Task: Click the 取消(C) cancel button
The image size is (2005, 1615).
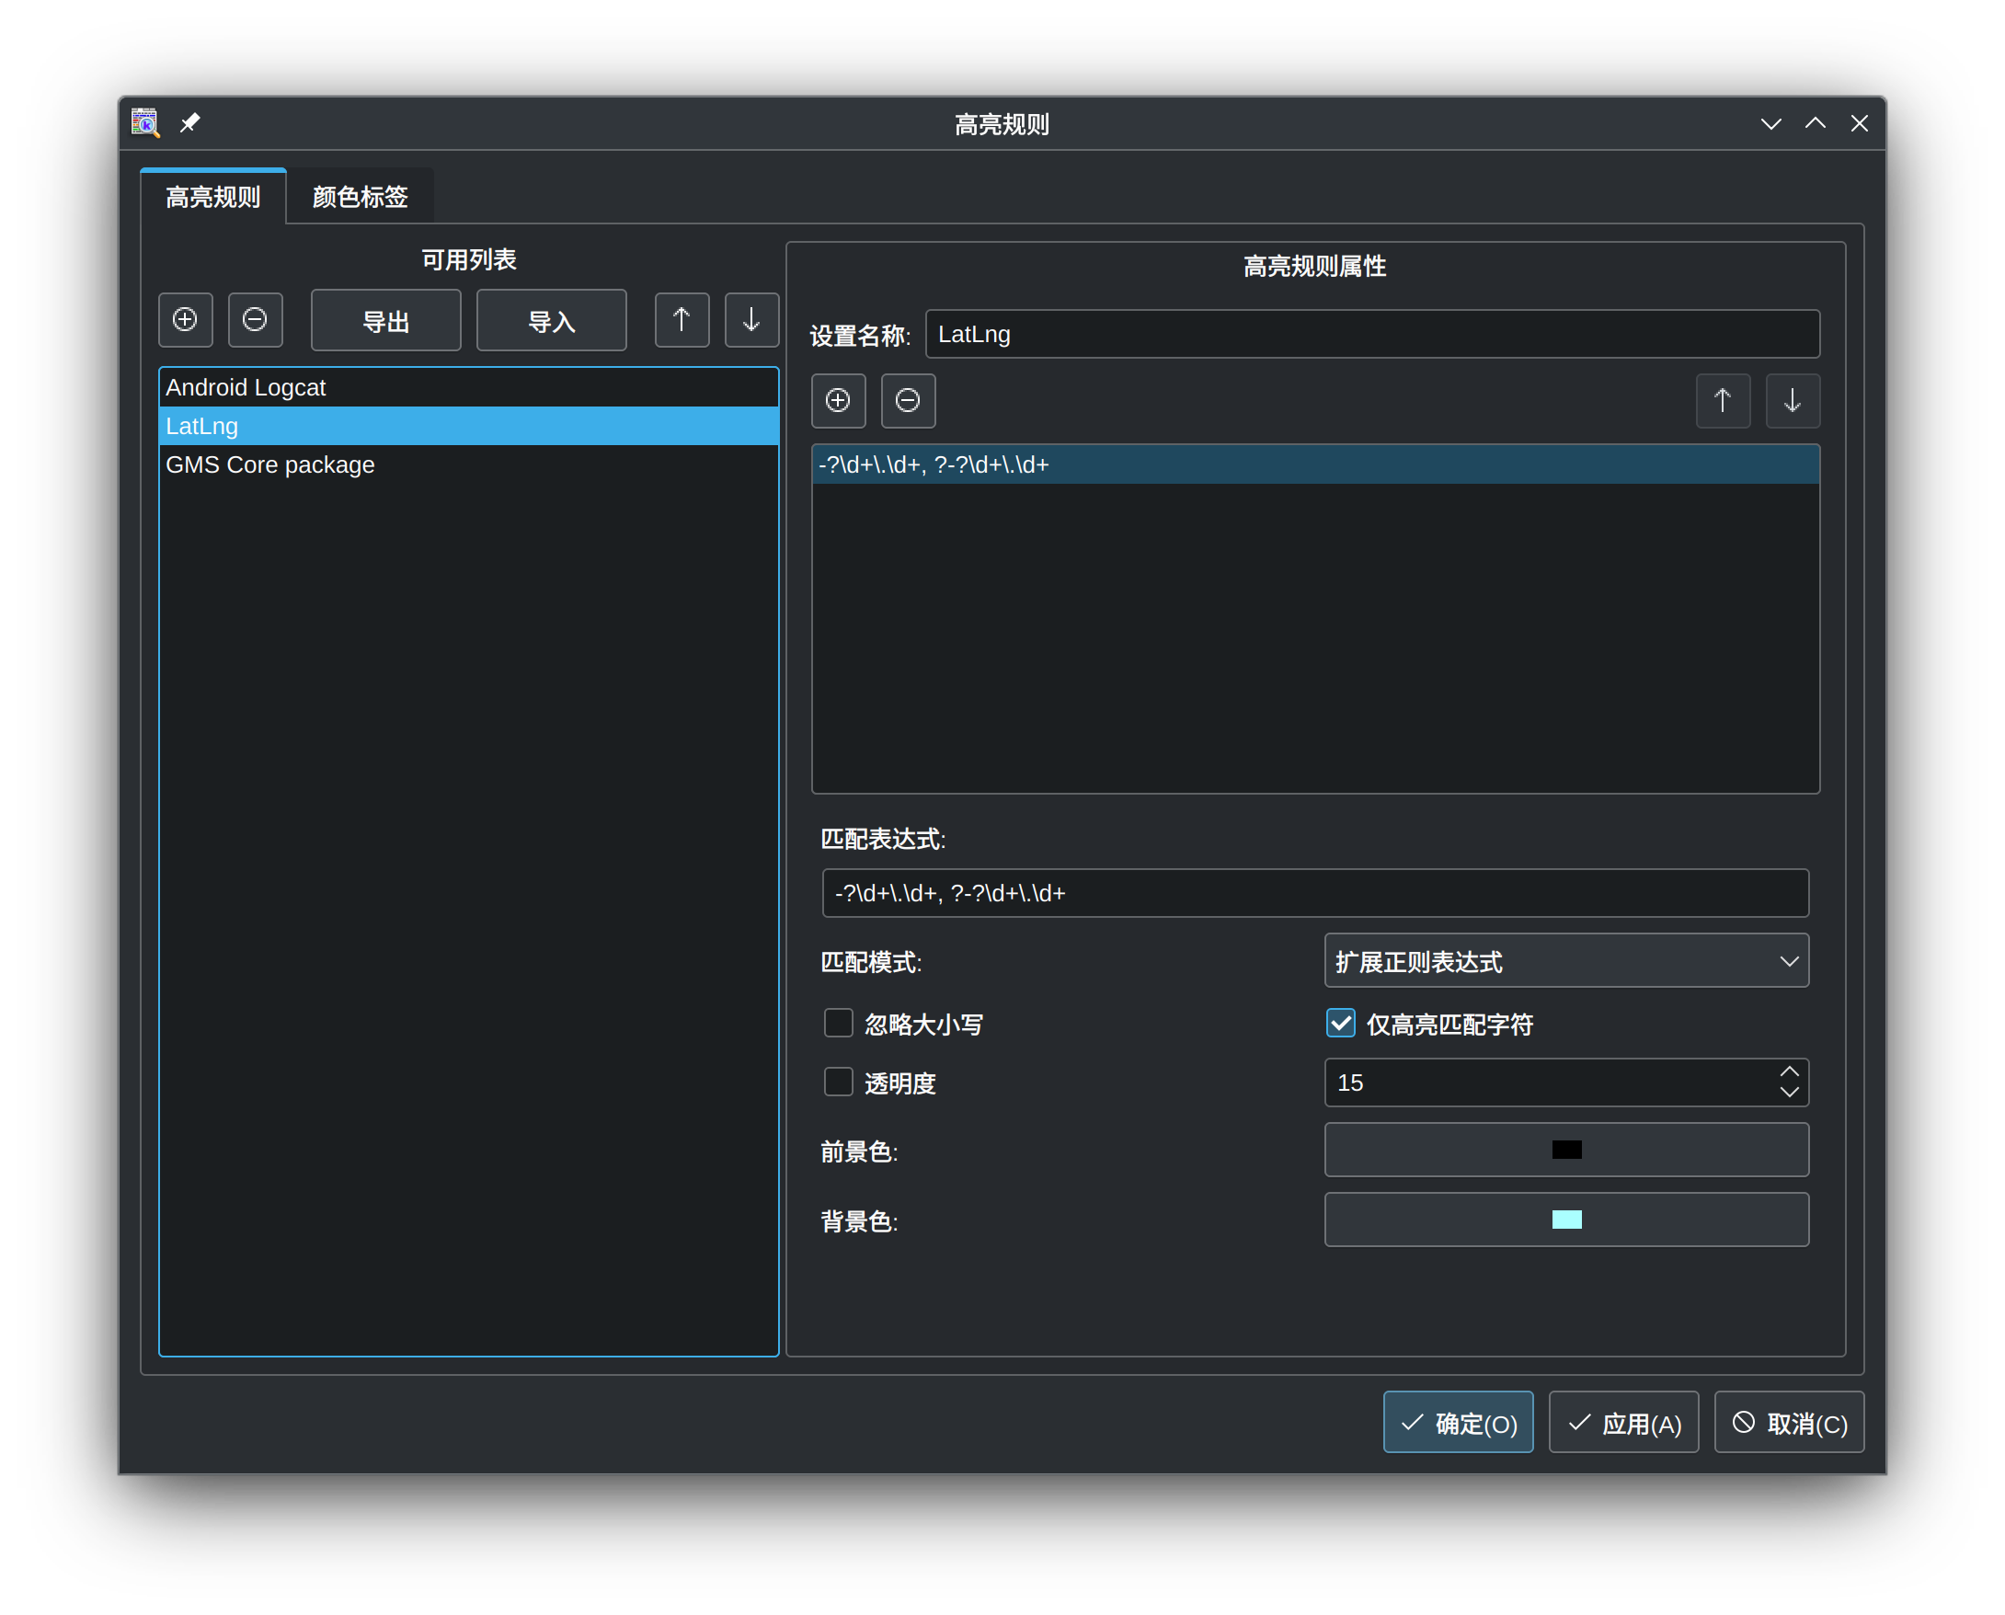Action: [x=1790, y=1424]
